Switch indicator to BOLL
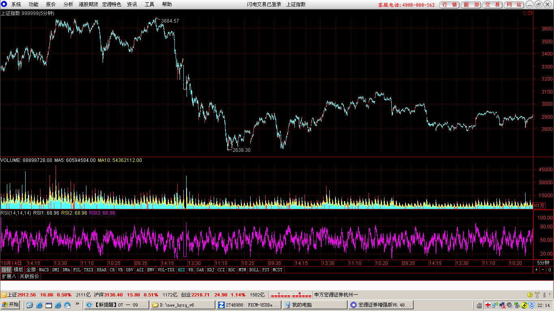 (254, 270)
